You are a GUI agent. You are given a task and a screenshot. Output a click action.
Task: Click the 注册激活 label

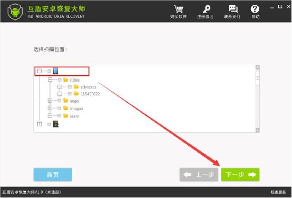[205, 16]
